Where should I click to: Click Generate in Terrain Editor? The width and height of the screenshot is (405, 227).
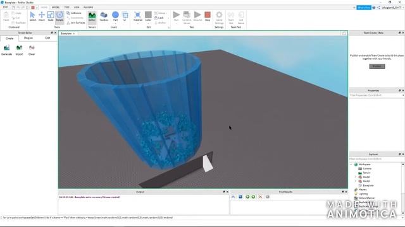6,50
